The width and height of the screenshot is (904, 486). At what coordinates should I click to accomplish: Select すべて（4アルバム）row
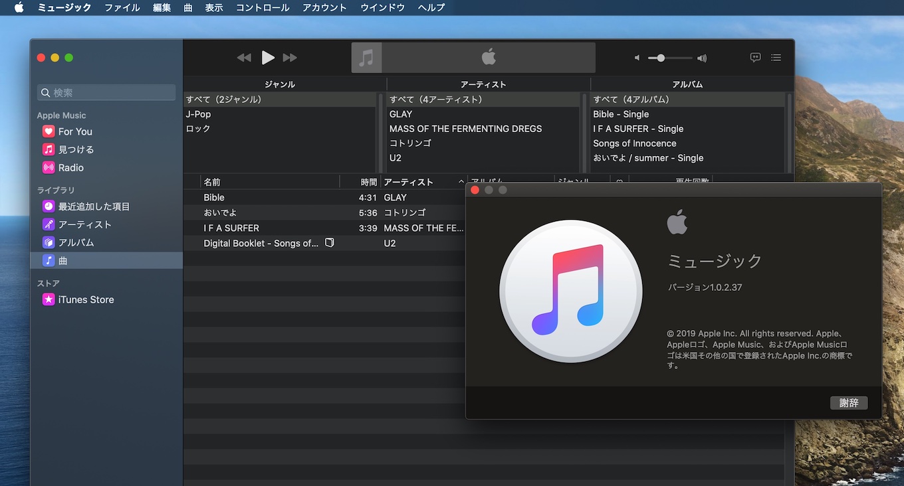point(687,100)
